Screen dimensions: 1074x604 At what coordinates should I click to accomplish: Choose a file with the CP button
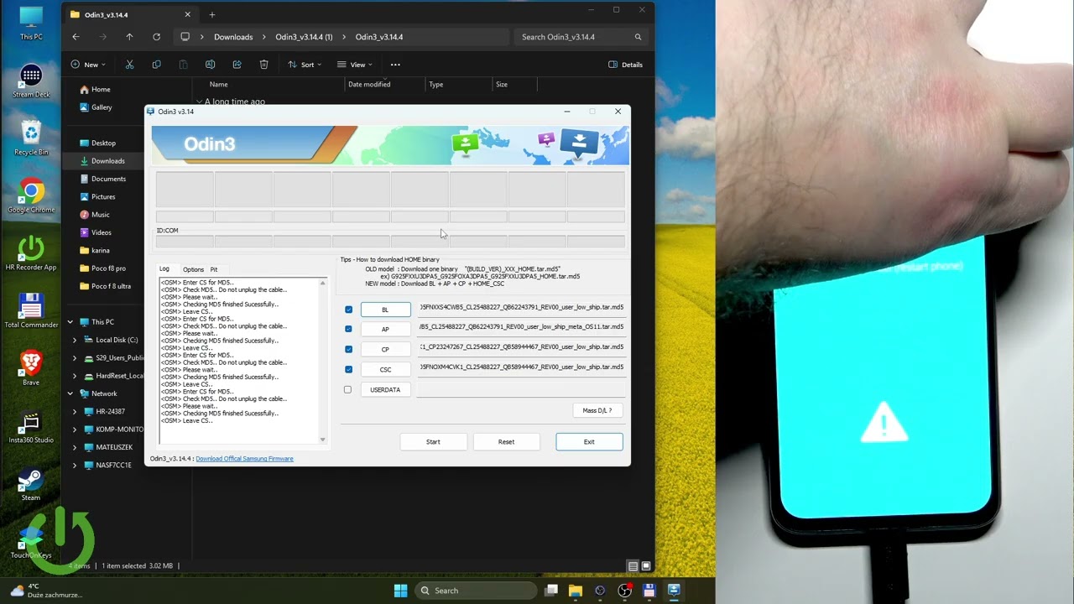385,349
